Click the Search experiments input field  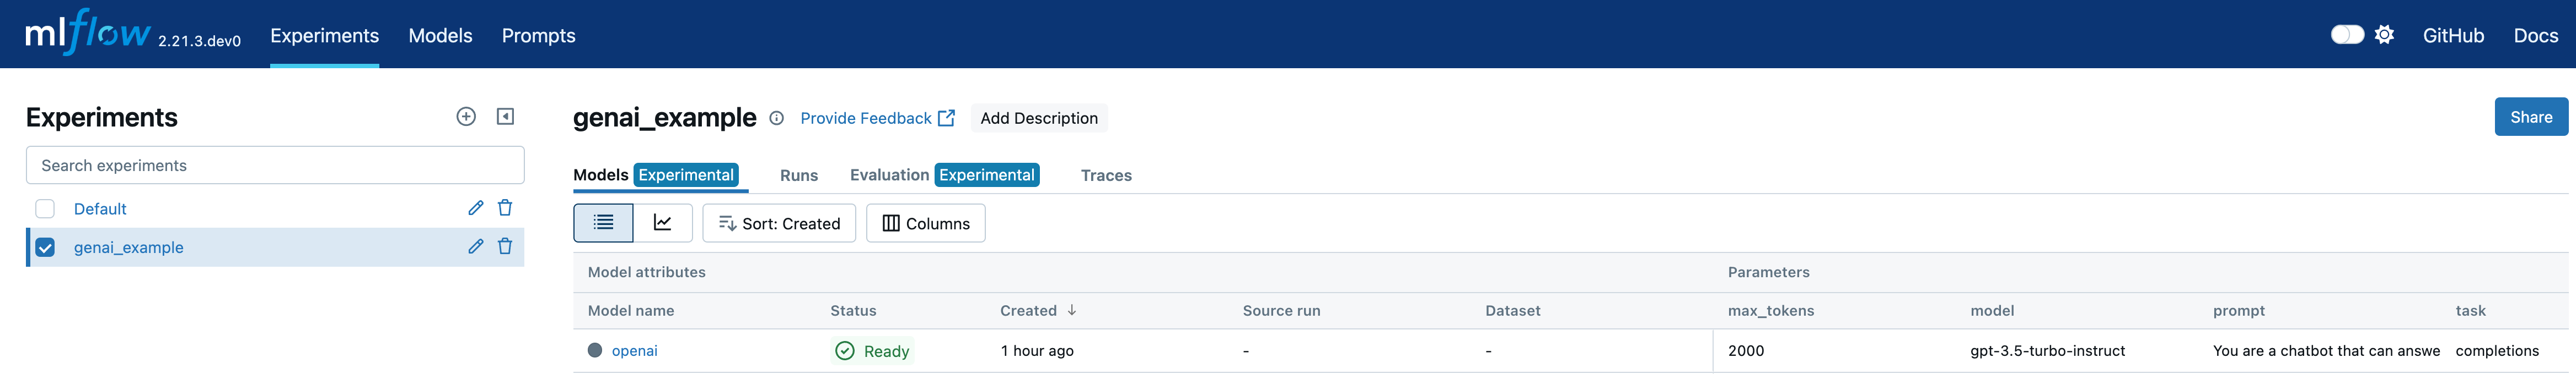coord(275,166)
